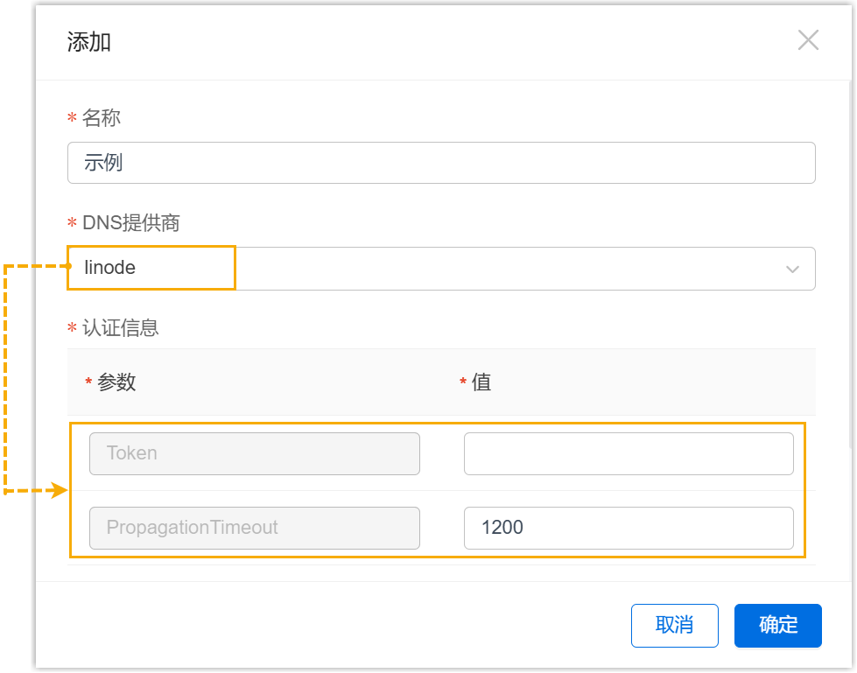Click the DNS提供商 field label

(x=130, y=223)
